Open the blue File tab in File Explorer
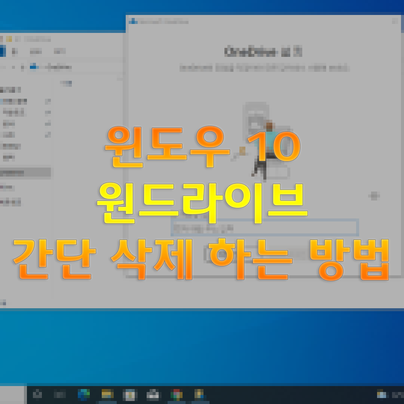This screenshot has height=404, width=404. point(3,51)
